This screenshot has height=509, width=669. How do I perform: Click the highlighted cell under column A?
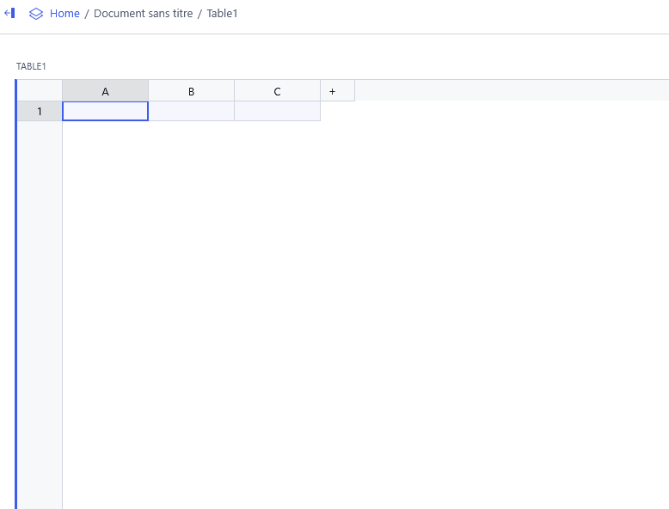(x=105, y=111)
